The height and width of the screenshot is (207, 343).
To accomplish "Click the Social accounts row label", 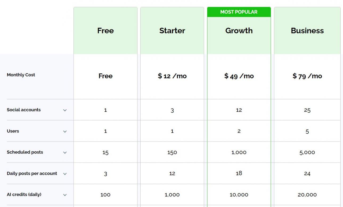I will (x=24, y=110).
